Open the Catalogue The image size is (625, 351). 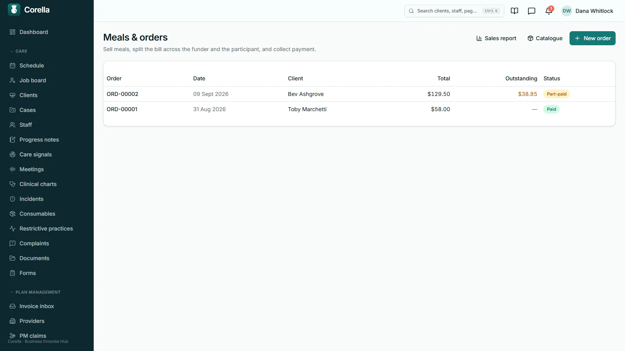click(545, 38)
